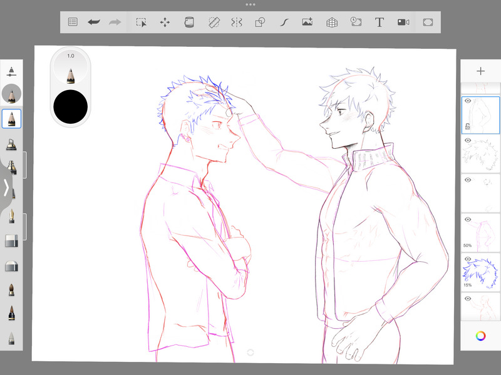Toggle visibility of gray hair sketch layer
501x375 pixels.
[x=468, y=140]
